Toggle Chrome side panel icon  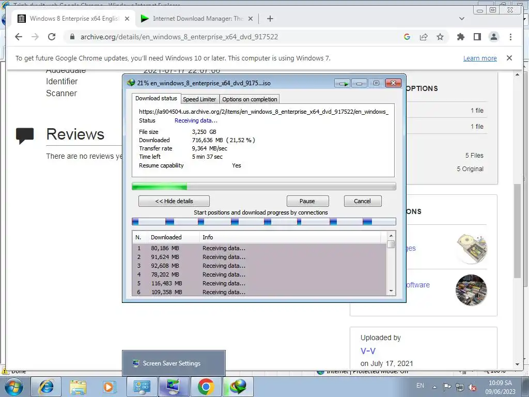(477, 37)
